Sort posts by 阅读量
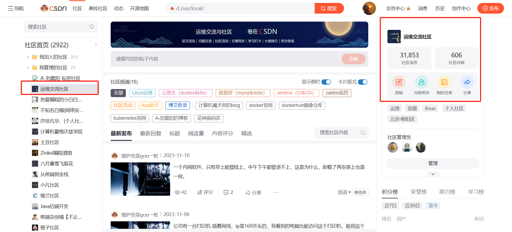 [196, 133]
